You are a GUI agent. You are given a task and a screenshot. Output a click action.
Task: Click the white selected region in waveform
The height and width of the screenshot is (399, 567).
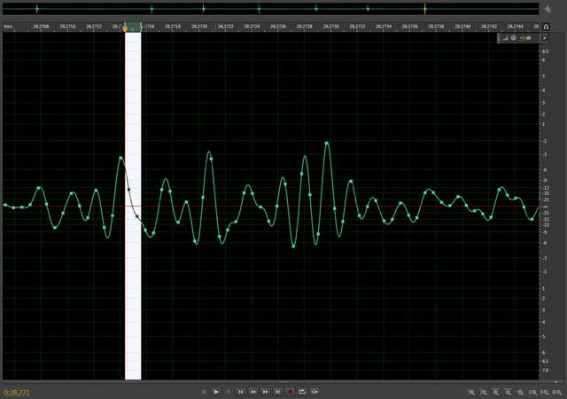coord(133,266)
